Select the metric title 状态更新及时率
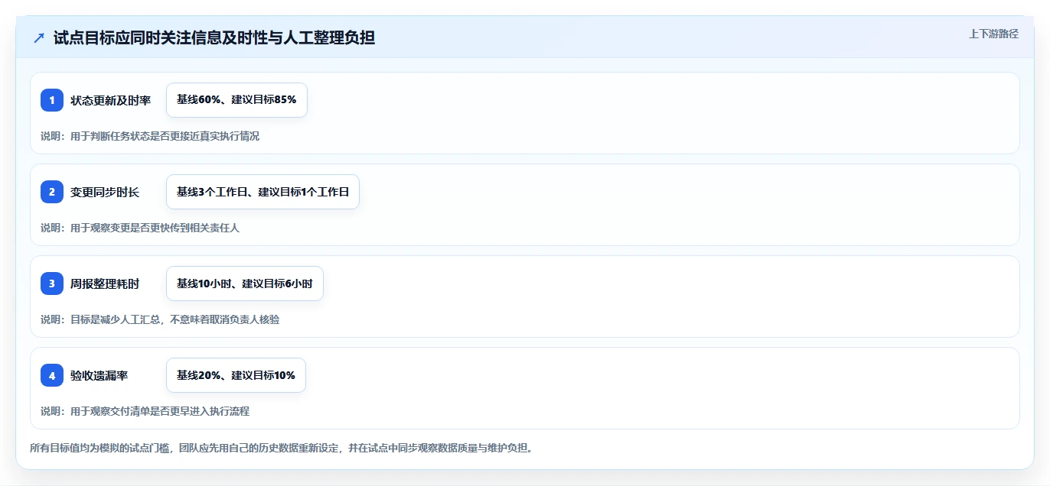This screenshot has width=1050, height=486. (110, 100)
